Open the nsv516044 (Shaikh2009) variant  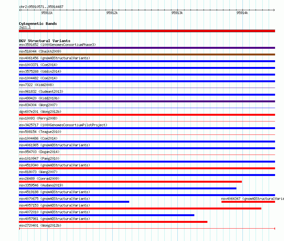(40, 51)
